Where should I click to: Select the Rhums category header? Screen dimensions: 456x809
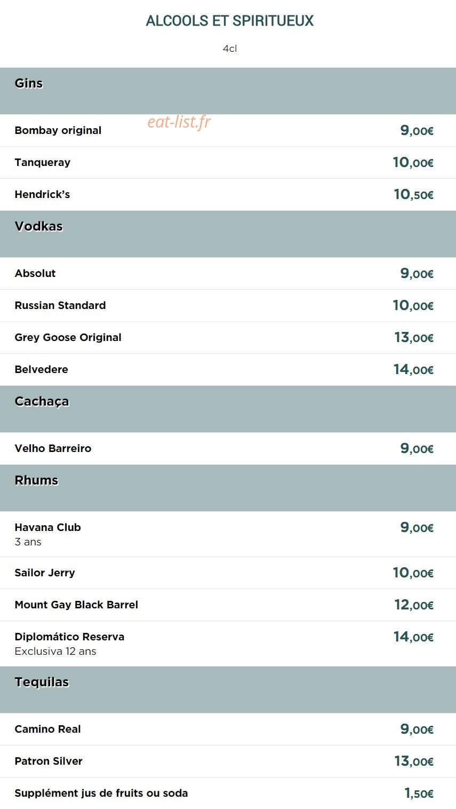pos(228,488)
